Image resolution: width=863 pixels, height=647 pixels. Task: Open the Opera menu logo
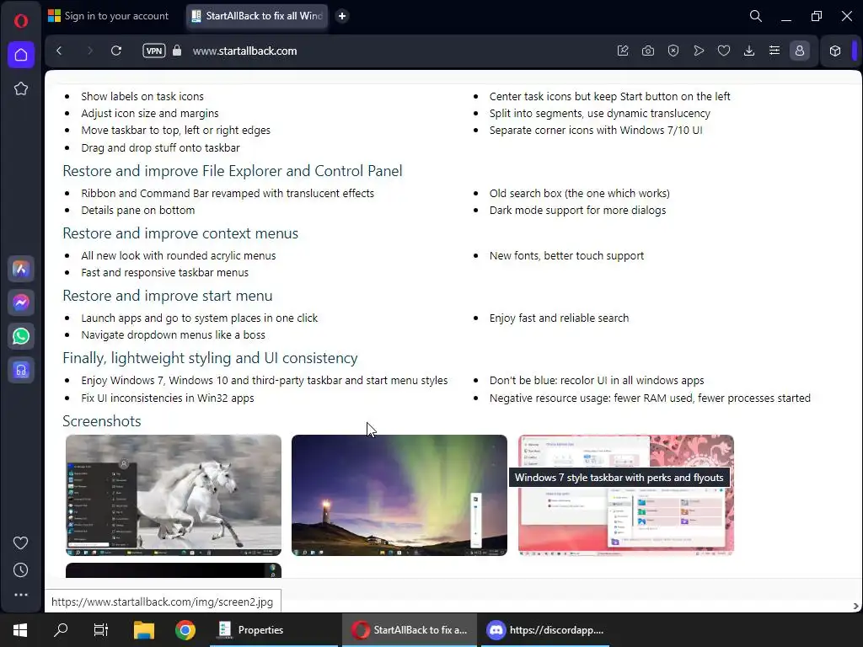tap(21, 21)
